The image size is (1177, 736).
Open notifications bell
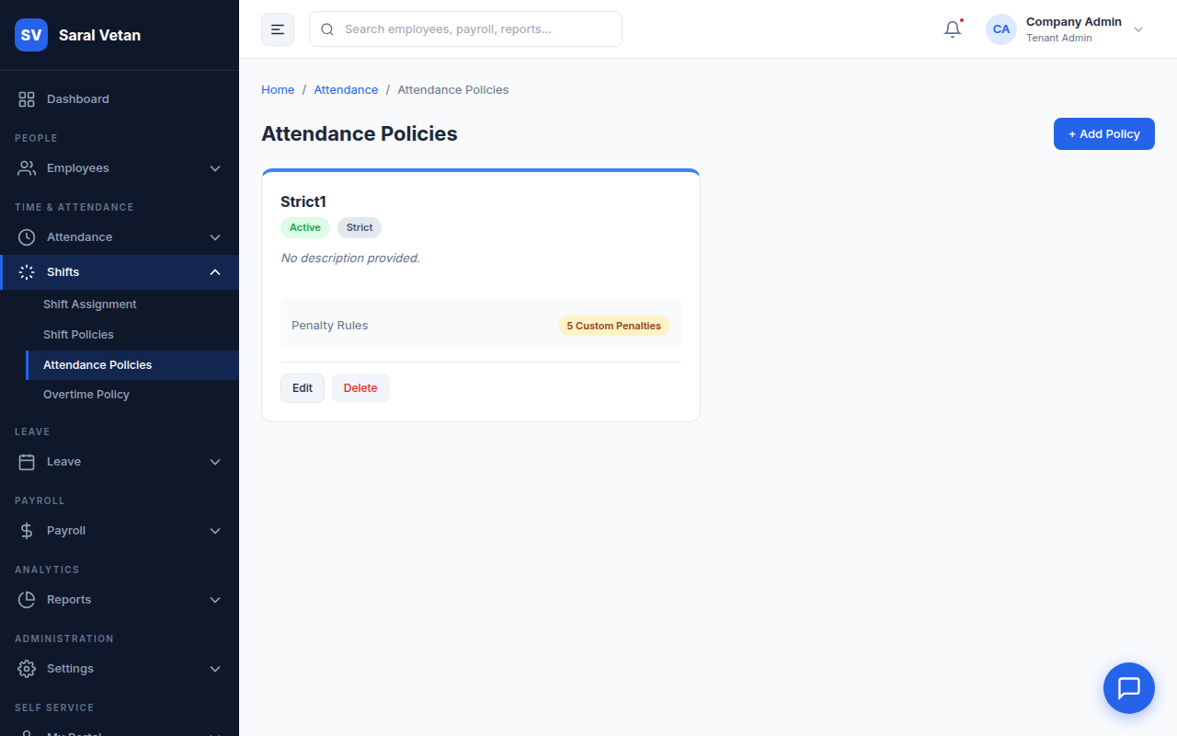pos(953,29)
